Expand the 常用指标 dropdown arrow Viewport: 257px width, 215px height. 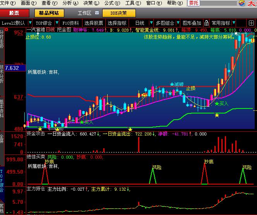tap(234, 23)
